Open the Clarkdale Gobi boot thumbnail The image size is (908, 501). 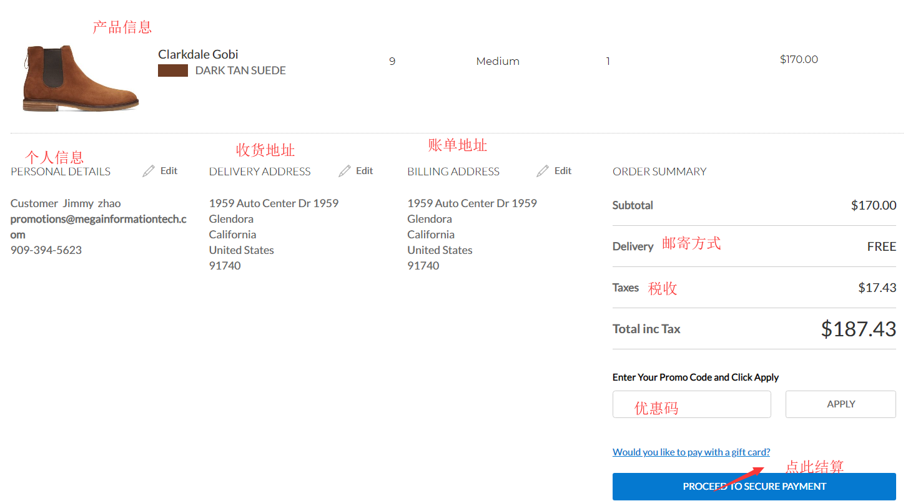point(81,78)
